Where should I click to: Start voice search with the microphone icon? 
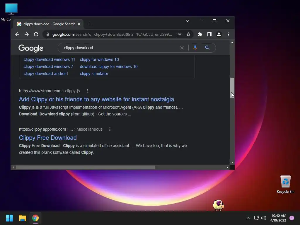(195, 48)
